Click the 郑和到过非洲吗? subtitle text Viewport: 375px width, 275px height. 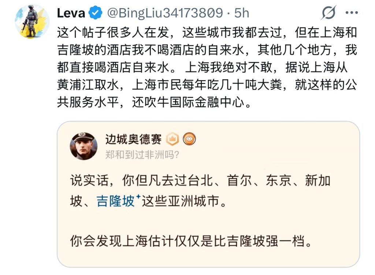142,154
